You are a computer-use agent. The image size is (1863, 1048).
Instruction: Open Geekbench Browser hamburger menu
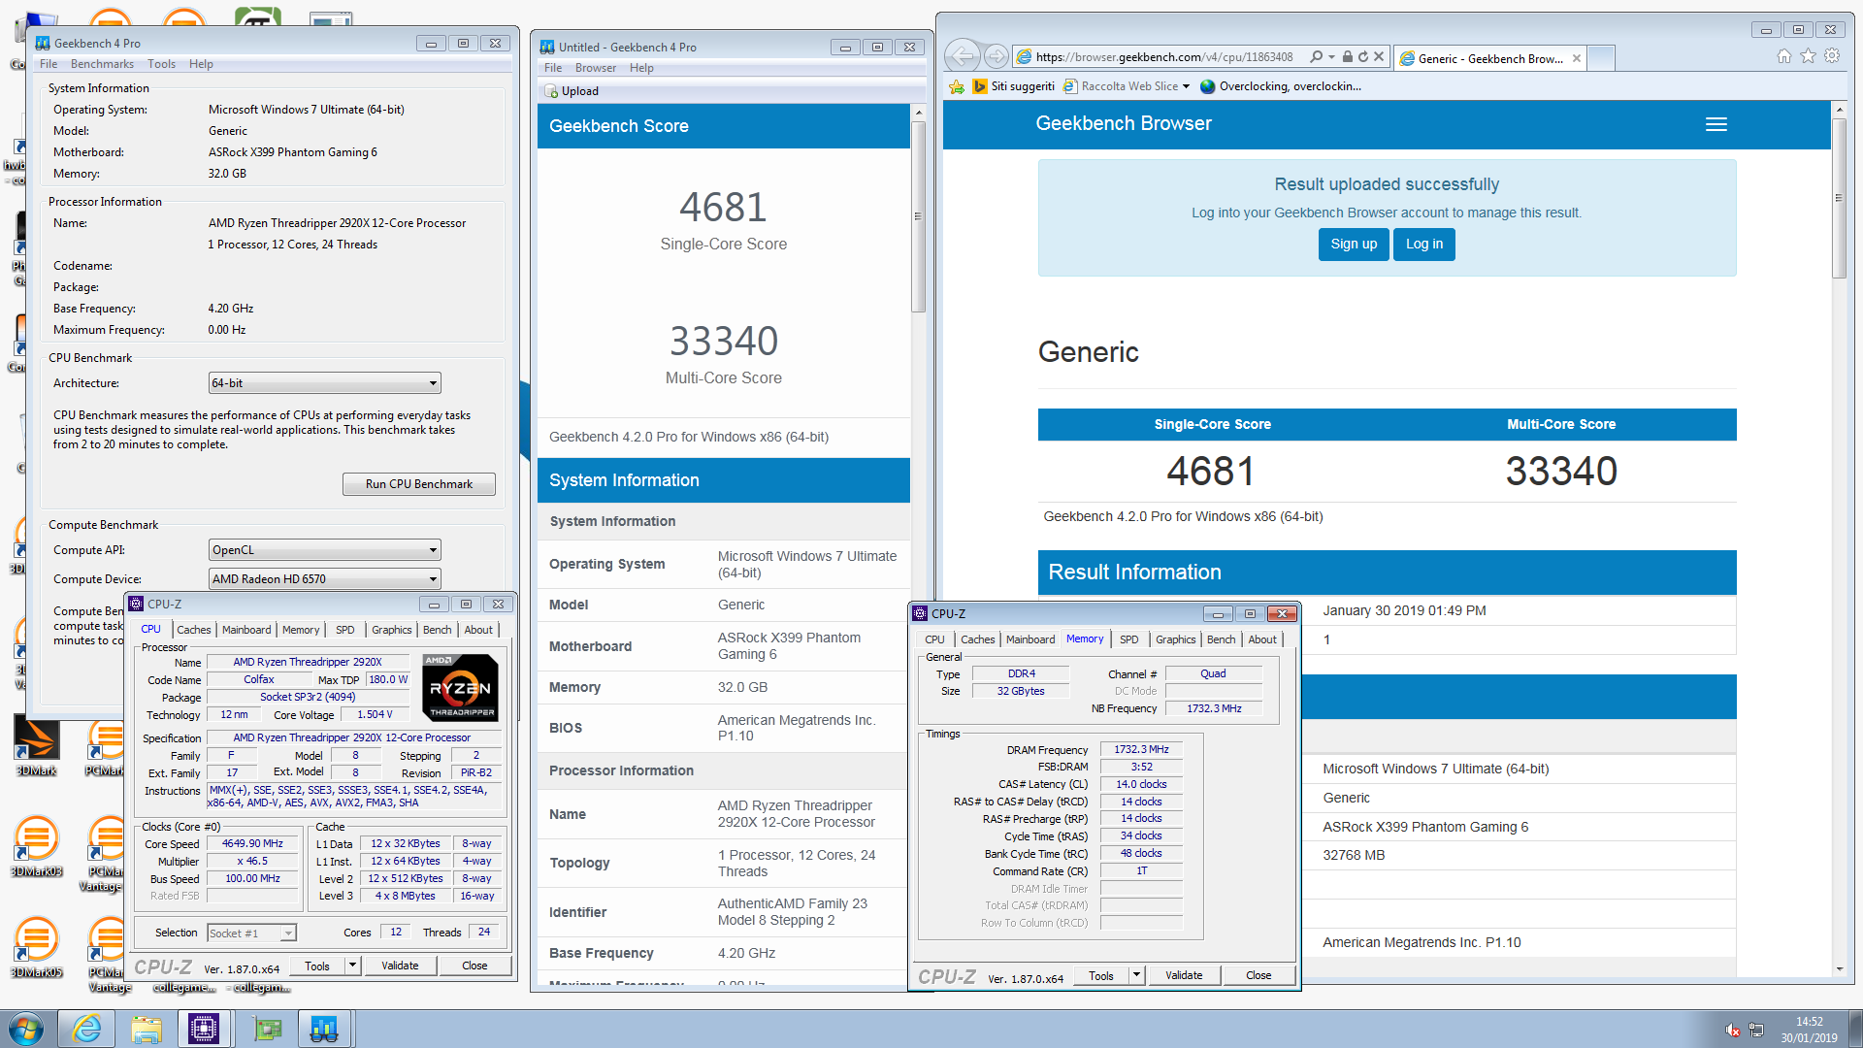pyautogui.click(x=1716, y=124)
